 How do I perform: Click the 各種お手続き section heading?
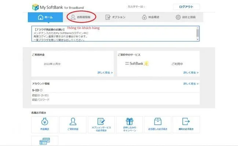(x=39, y=113)
